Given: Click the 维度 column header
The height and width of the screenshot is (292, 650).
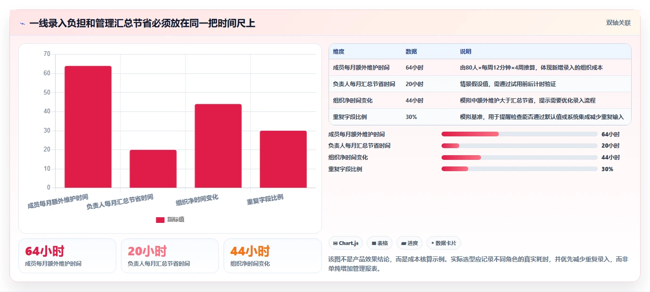Looking at the screenshot, I should pos(338,52).
